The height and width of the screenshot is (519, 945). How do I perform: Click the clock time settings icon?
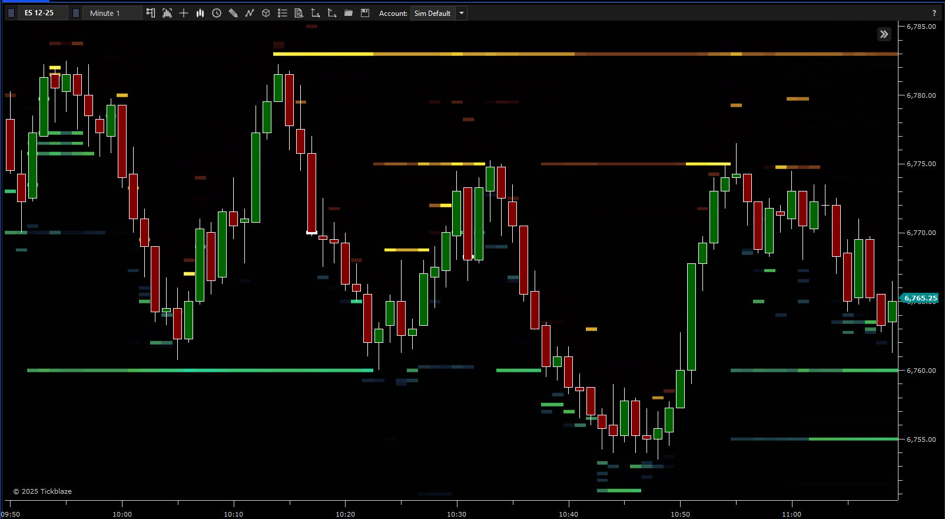coord(217,13)
